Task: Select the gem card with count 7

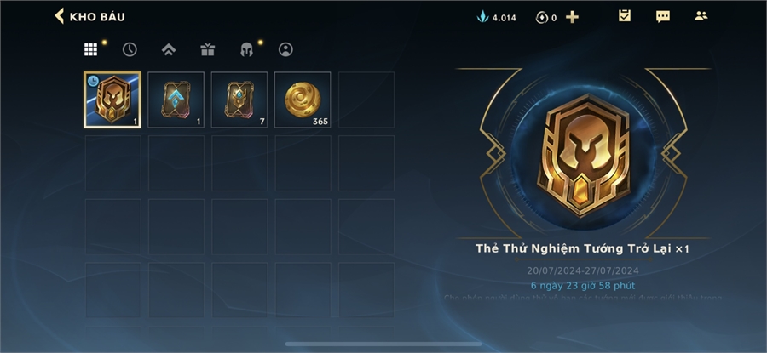Action: [239, 100]
